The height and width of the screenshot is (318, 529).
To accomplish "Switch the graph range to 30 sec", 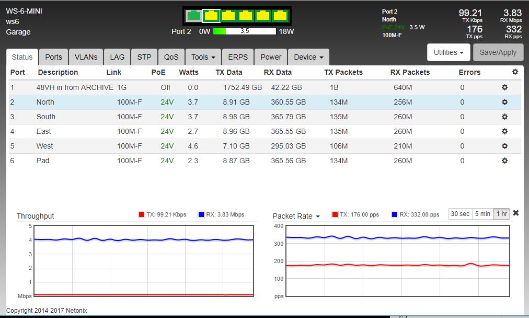I will pyautogui.click(x=460, y=214).
